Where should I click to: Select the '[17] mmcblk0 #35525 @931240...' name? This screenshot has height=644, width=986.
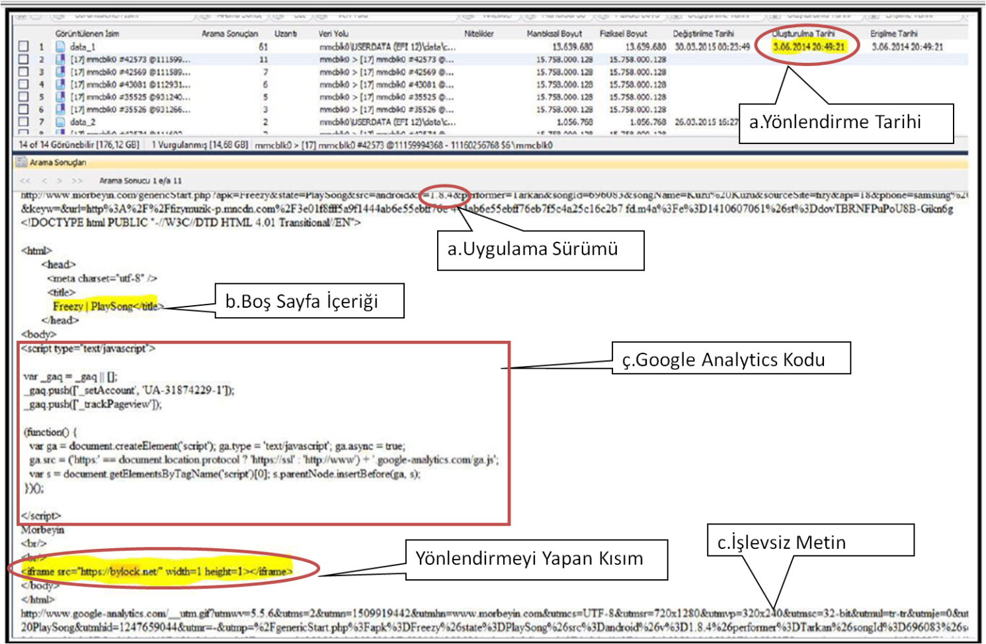click(130, 97)
